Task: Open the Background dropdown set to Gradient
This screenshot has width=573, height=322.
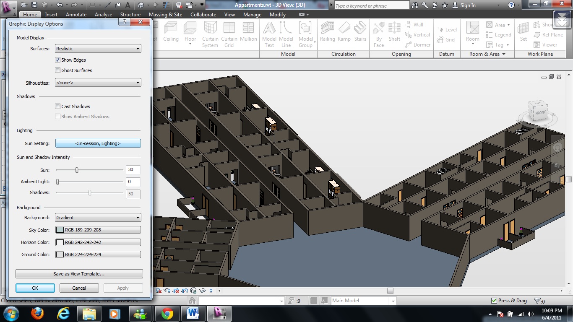Action: (x=98, y=218)
